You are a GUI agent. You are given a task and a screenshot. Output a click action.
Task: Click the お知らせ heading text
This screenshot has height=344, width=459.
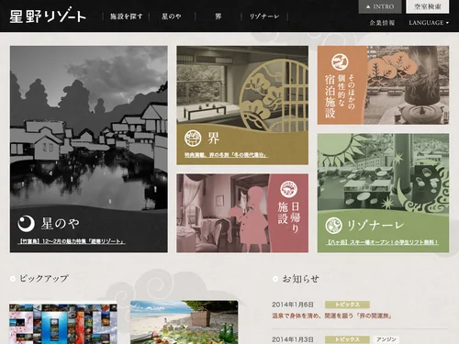click(x=300, y=279)
